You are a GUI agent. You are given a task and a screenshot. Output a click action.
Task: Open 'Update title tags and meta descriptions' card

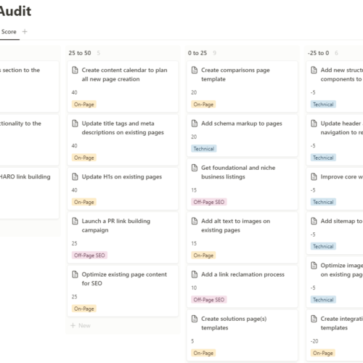coord(123,140)
